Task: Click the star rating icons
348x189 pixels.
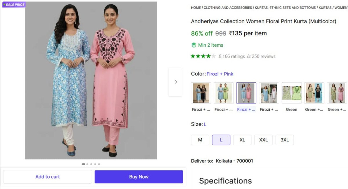Action: (x=203, y=56)
